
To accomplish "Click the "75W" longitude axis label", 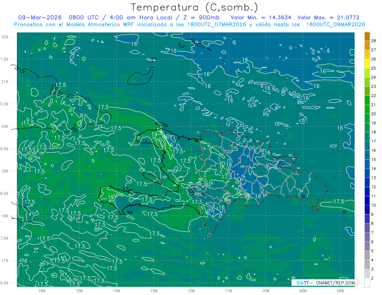I will 79,291.
